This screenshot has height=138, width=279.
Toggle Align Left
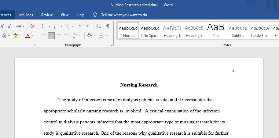pyautogui.click(x=44, y=36)
